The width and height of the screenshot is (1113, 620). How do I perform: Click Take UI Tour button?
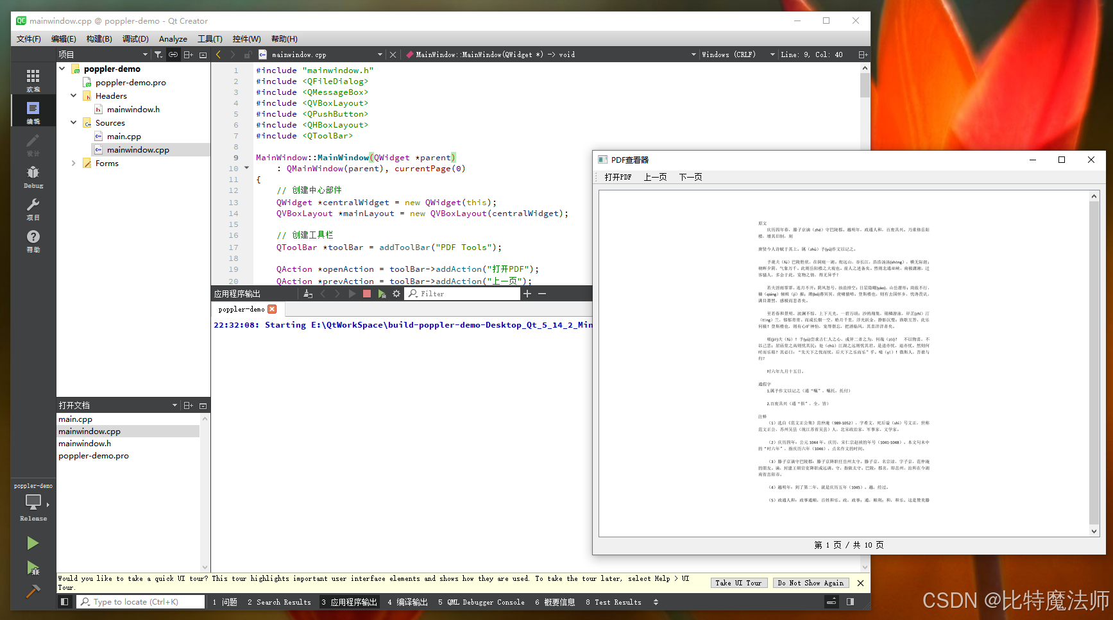pos(738,583)
